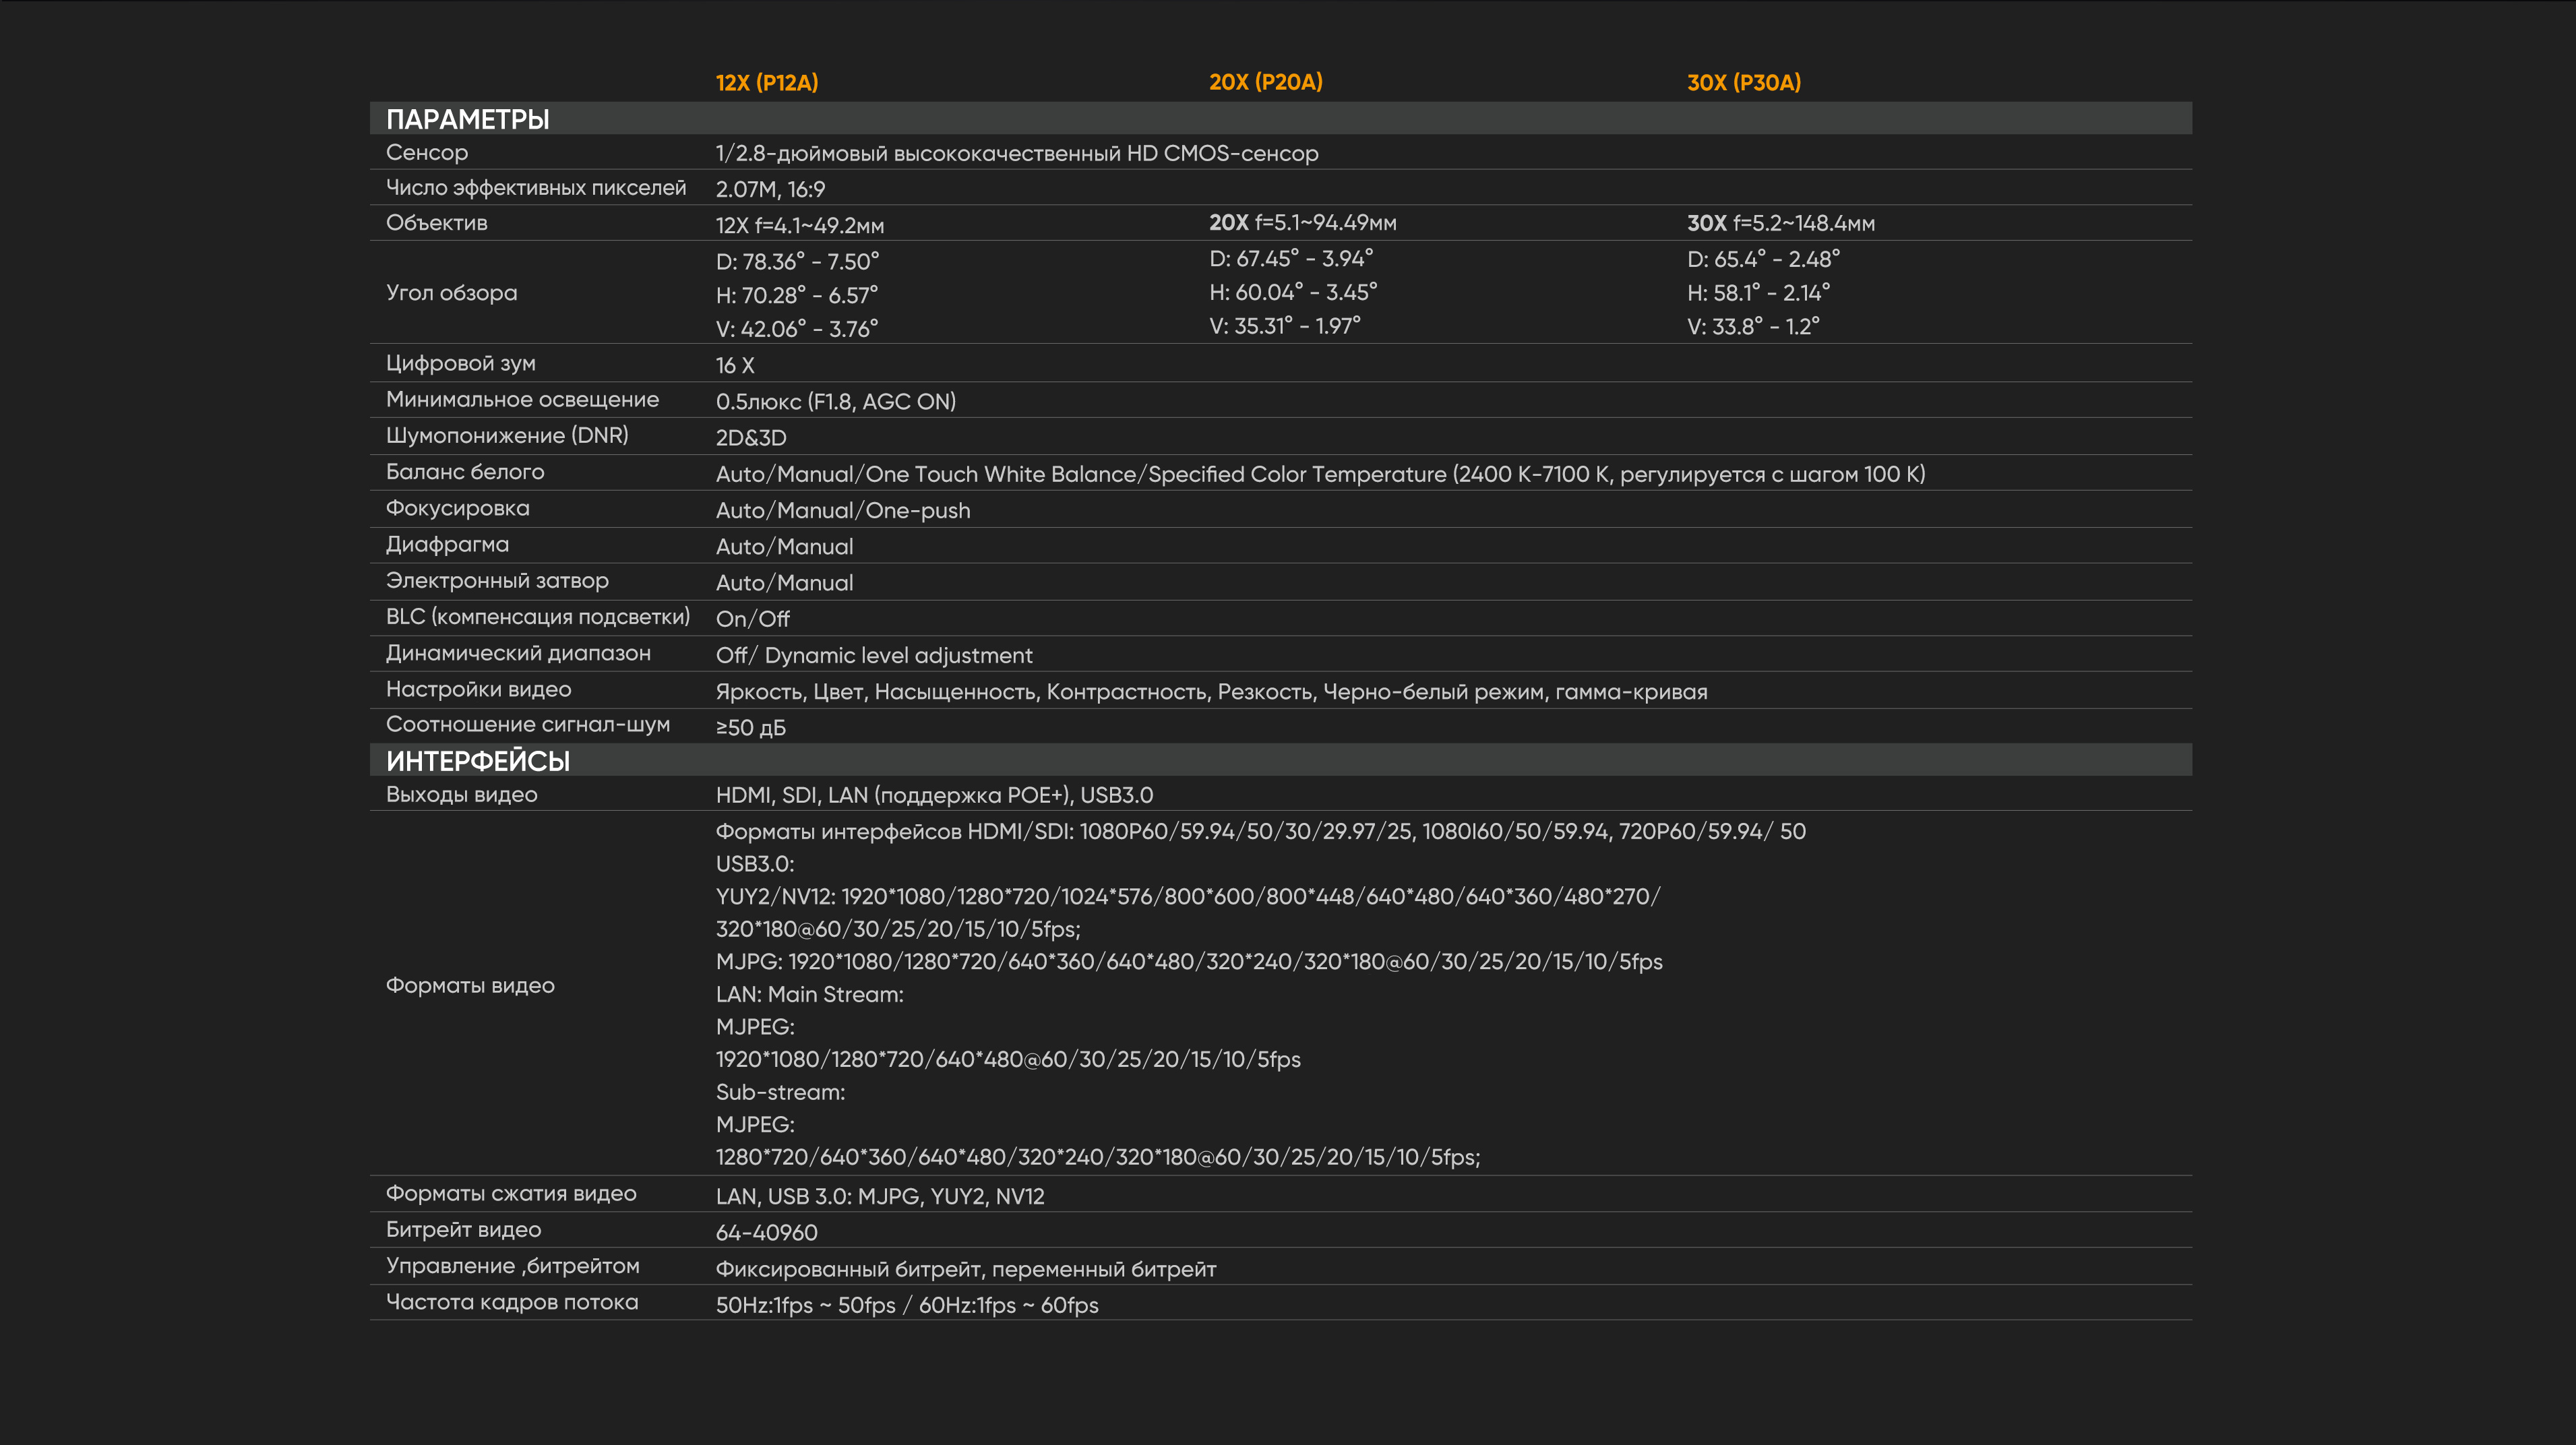The height and width of the screenshot is (1445, 2576).
Task: Click the Шумопонижение (DNR) label
Action: point(507,436)
